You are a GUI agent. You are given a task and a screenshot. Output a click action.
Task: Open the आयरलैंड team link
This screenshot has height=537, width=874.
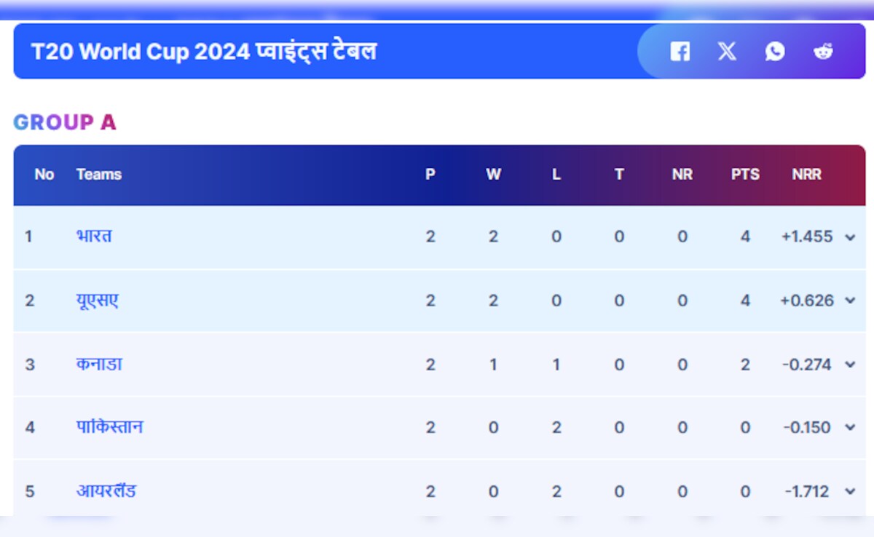(106, 491)
